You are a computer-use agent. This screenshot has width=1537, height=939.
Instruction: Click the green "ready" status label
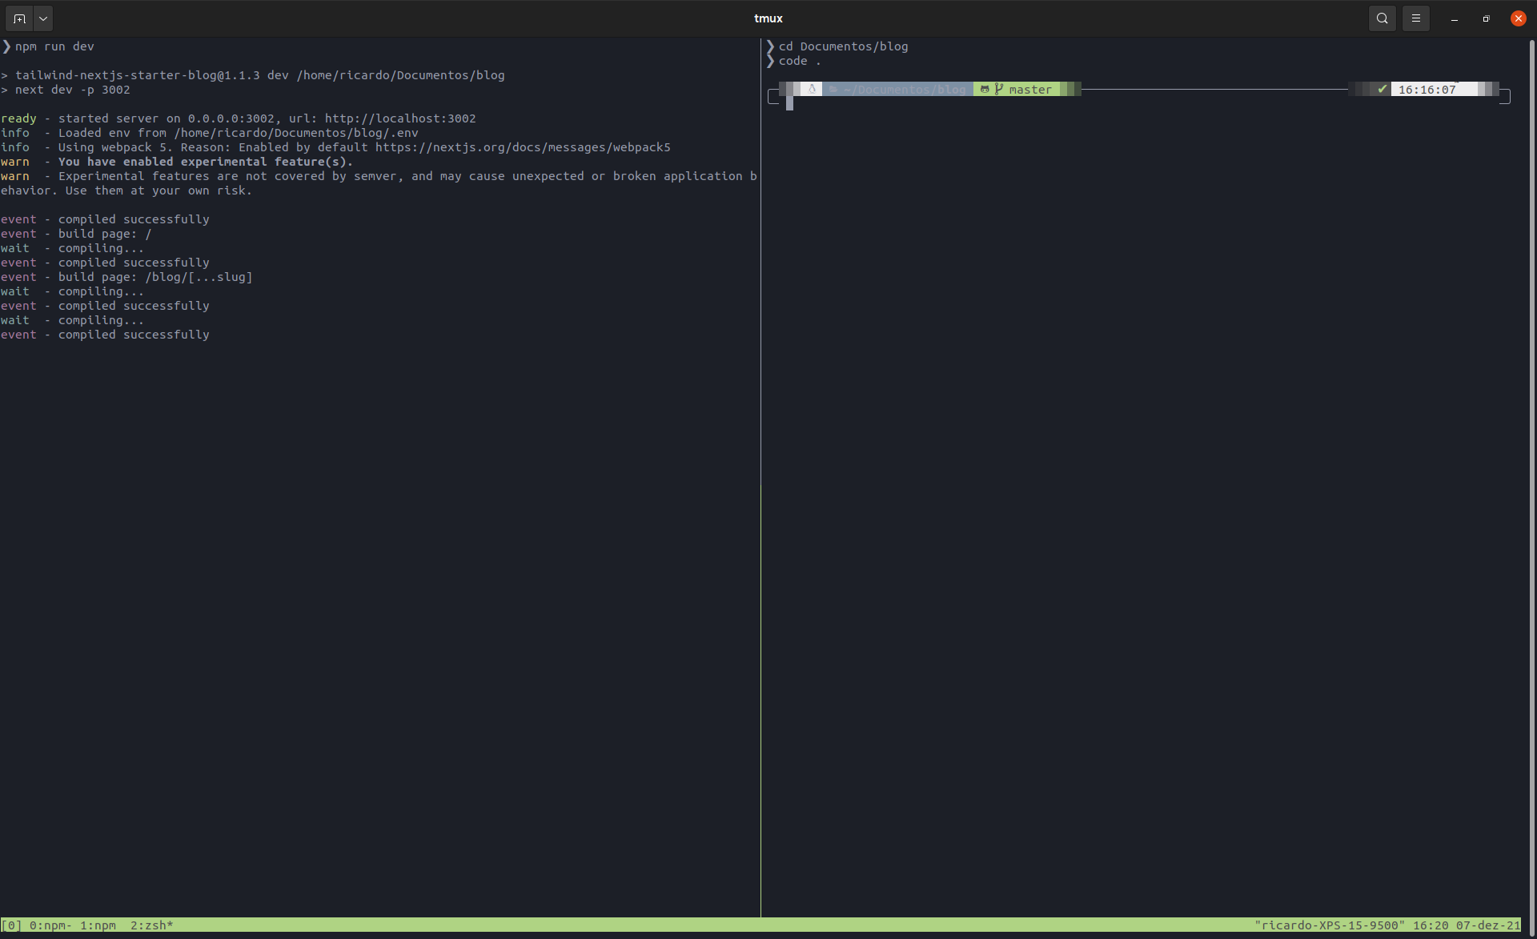point(19,118)
